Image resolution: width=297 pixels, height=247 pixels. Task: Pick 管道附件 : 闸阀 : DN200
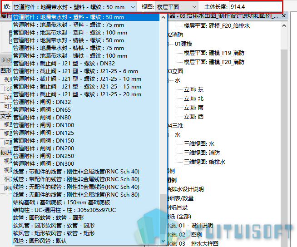[86, 148]
